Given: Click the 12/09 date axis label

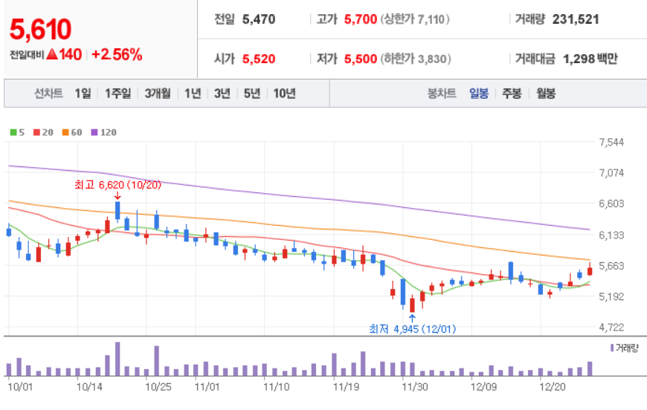Looking at the screenshot, I should point(483,387).
